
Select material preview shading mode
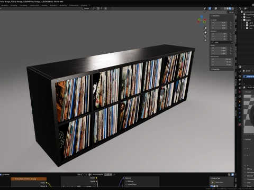pyautogui.click(x=230, y=8)
